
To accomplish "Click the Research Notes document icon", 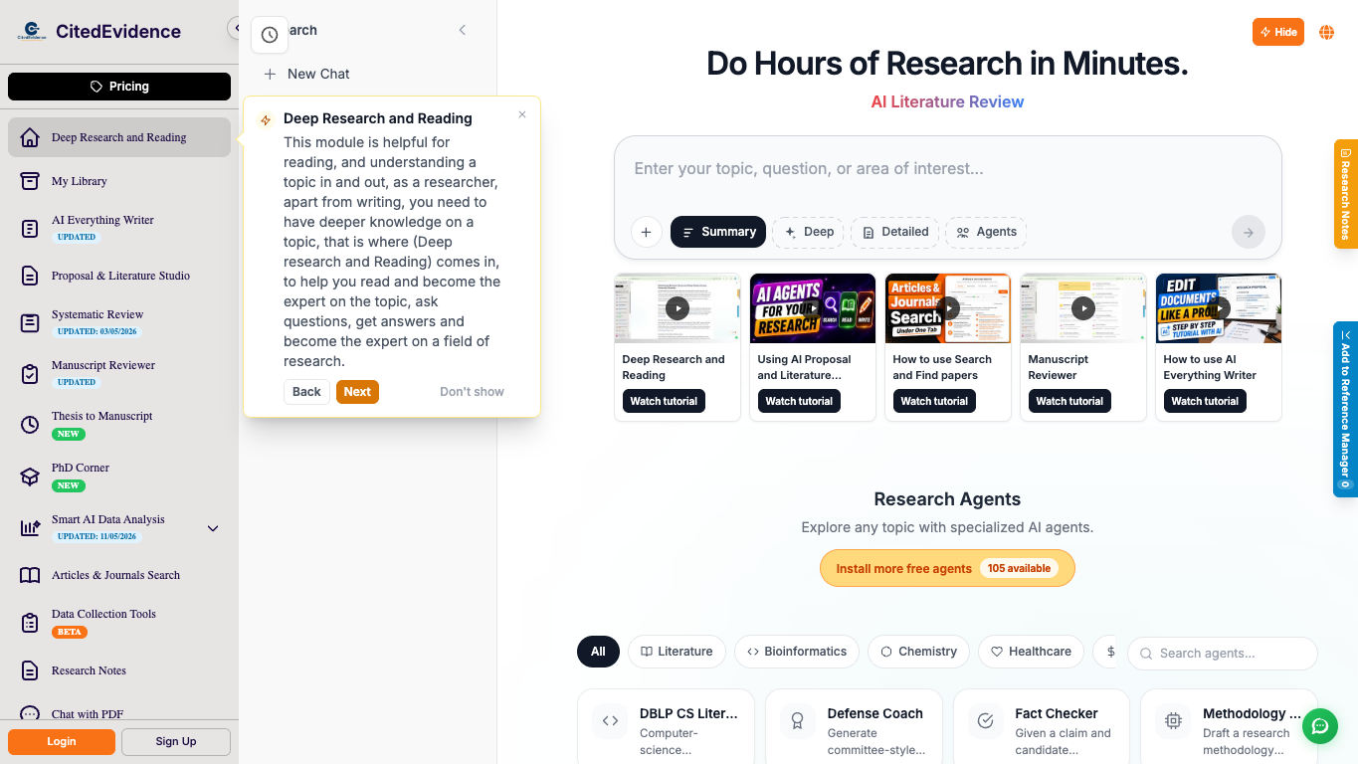I will [30, 670].
